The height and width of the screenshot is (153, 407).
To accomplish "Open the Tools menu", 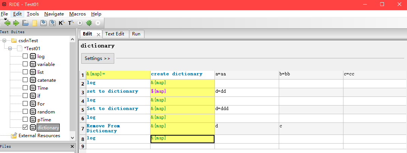I will [33, 14].
